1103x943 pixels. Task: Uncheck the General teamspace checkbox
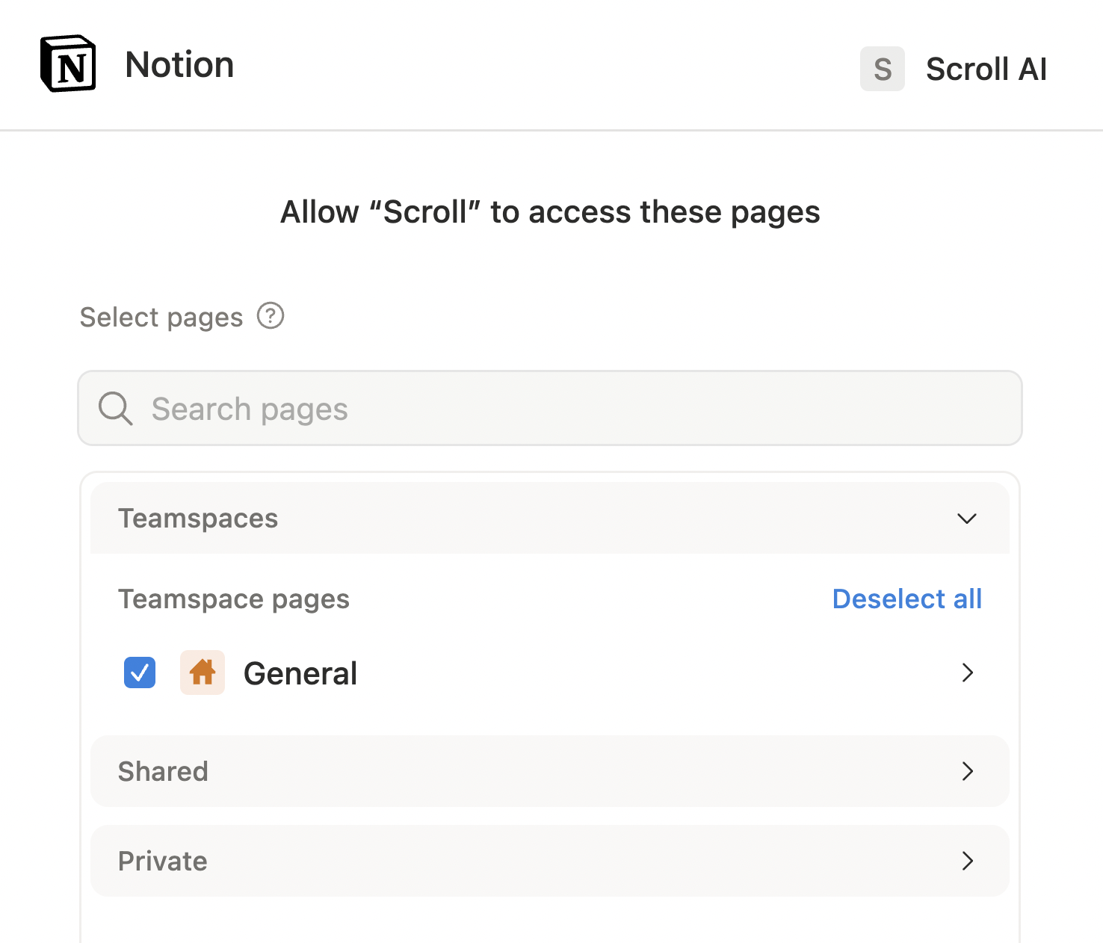[x=140, y=673]
